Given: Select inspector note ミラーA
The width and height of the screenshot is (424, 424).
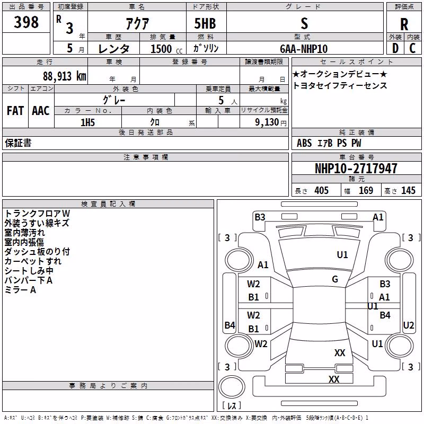Looking at the screenshot, I should (20, 290).
